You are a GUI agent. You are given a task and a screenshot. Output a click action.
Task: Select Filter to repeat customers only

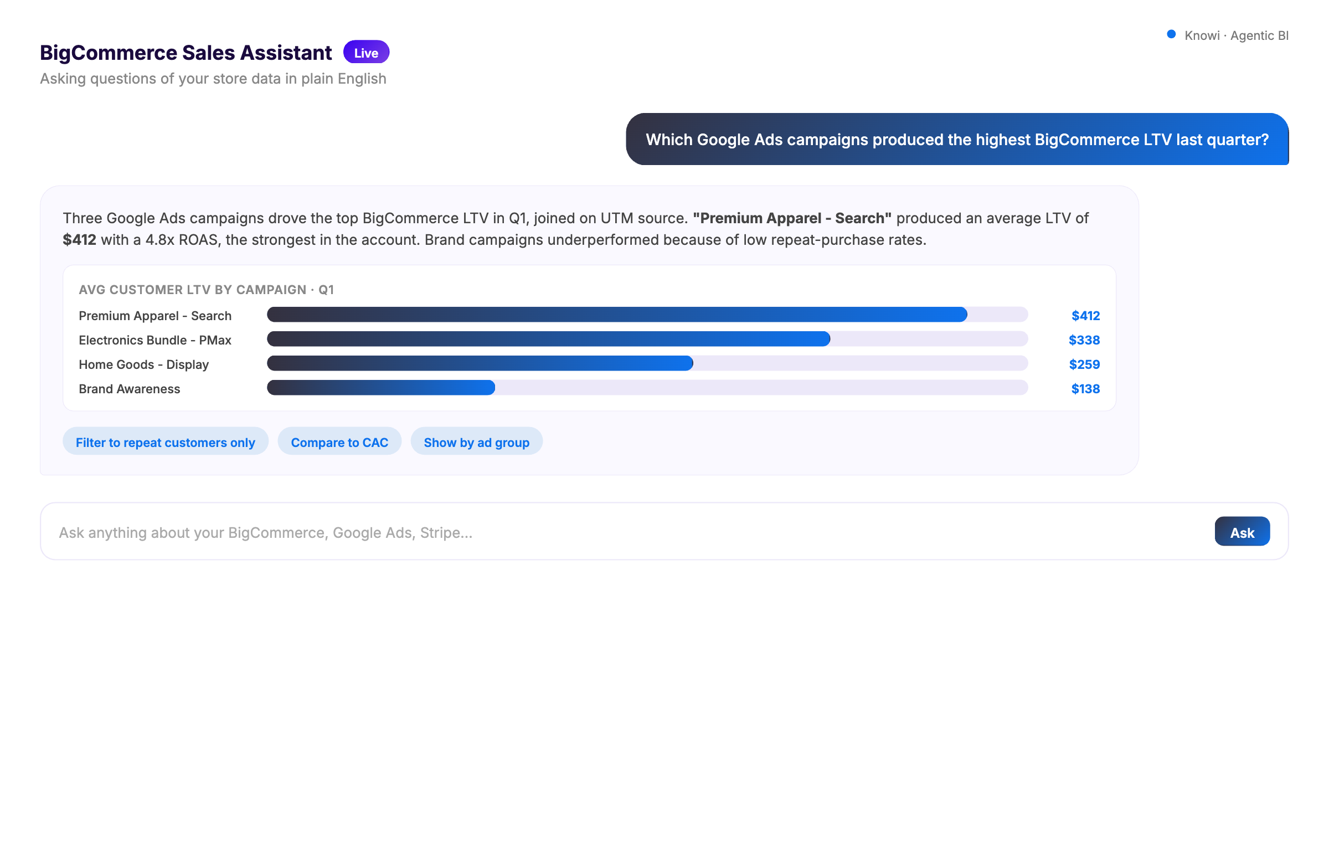[166, 442]
